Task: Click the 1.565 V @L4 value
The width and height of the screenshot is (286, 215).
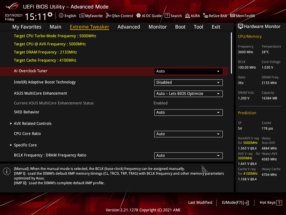Action: (247, 148)
